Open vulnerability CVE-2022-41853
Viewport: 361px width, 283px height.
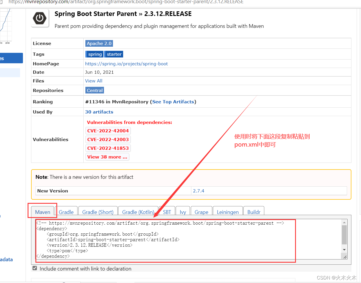point(108,148)
